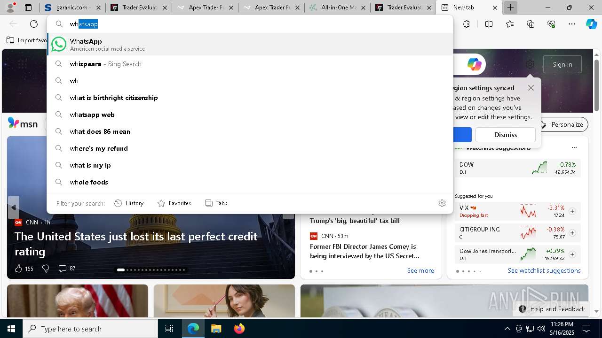The image size is (602, 338).
Task: Open the credit rating headline story
Action: click(x=136, y=244)
